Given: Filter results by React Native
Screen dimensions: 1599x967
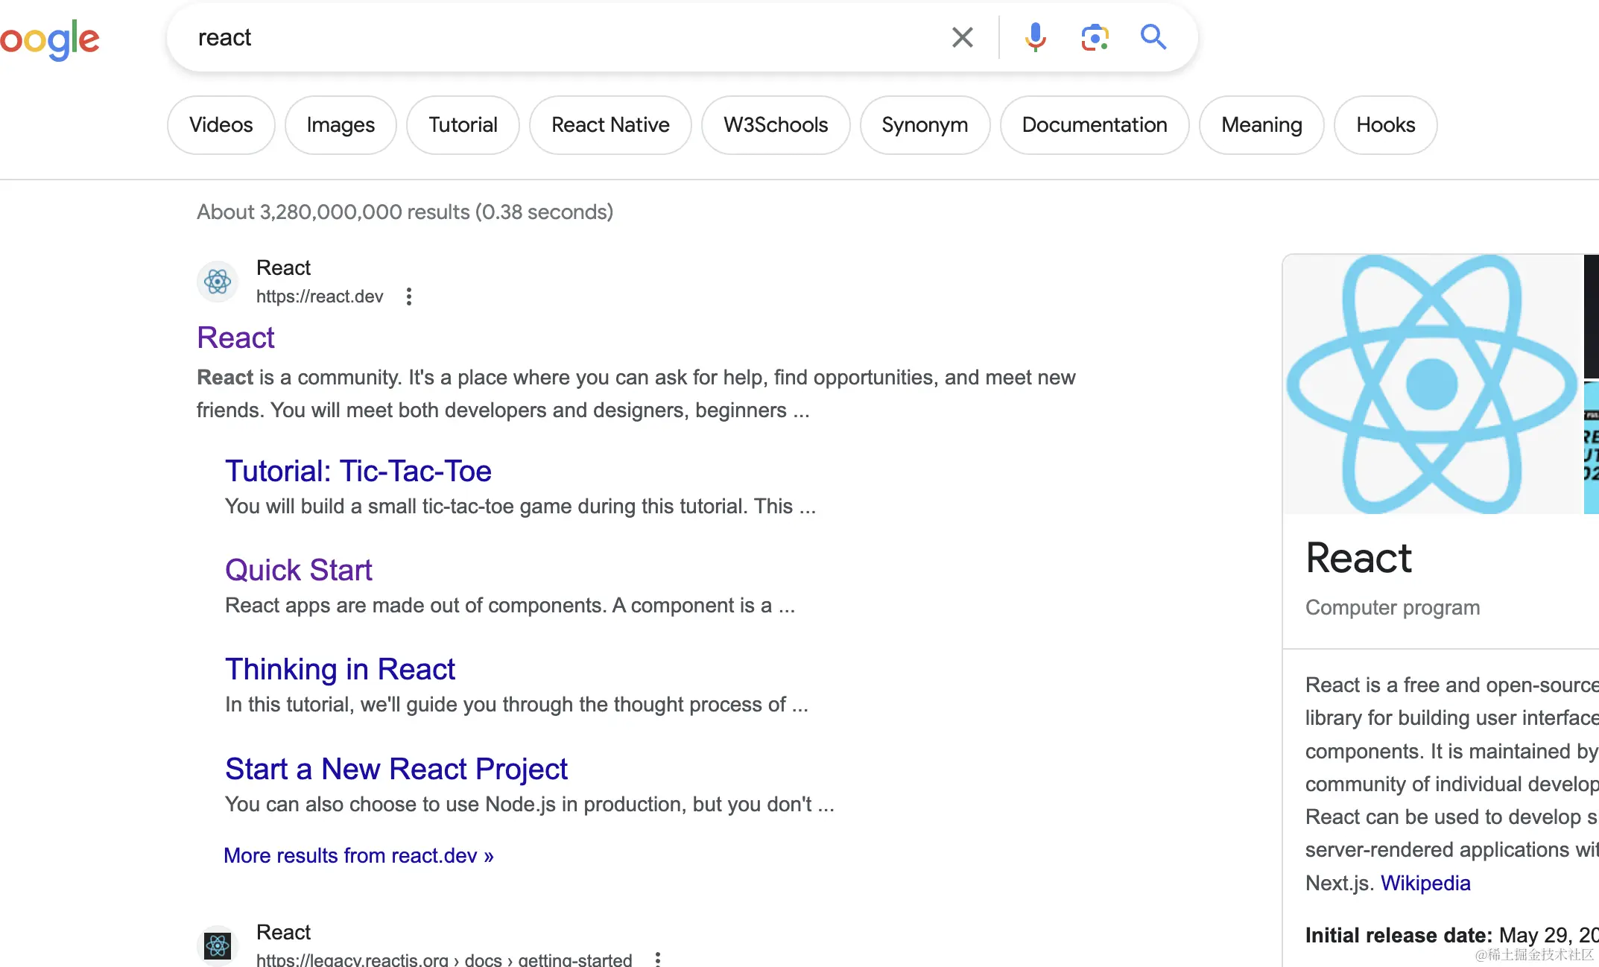Looking at the screenshot, I should pos(610,125).
